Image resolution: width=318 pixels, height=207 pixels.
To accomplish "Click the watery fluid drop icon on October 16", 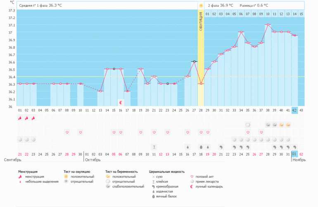I will [187, 147].
